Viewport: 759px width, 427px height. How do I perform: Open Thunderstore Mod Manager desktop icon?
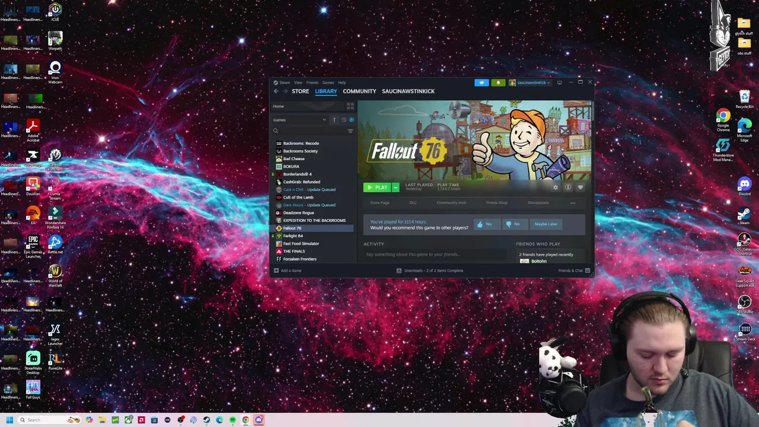723,150
